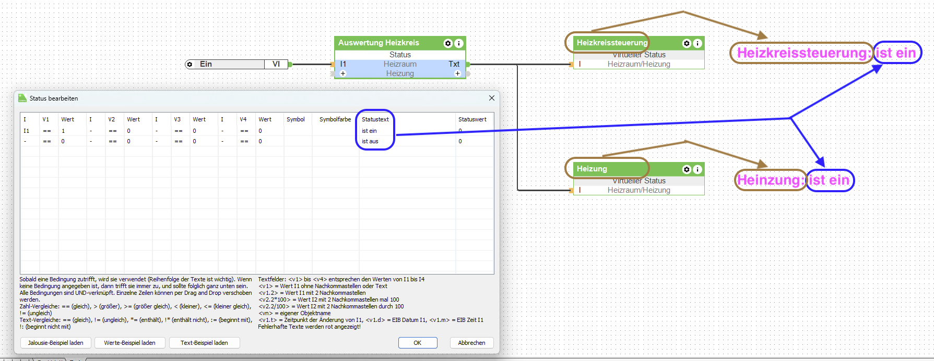The height and width of the screenshot is (361, 934).
Task: Show info for Heizkreissteuerung block
Action: [x=697, y=43]
